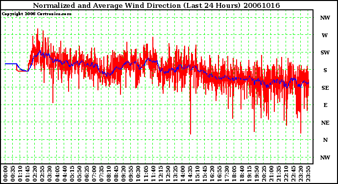Click the SE direction label
Viewport: 338px width, 184px height.
click(325, 88)
